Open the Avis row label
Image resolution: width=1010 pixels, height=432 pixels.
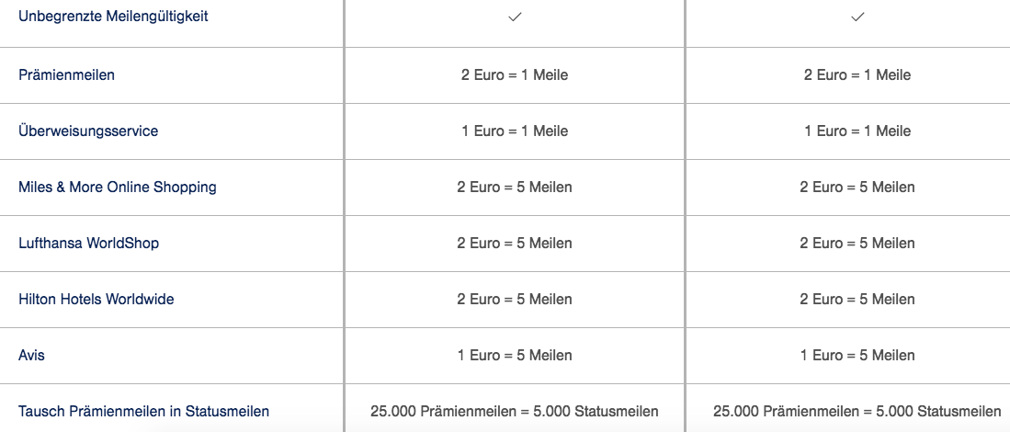click(31, 355)
